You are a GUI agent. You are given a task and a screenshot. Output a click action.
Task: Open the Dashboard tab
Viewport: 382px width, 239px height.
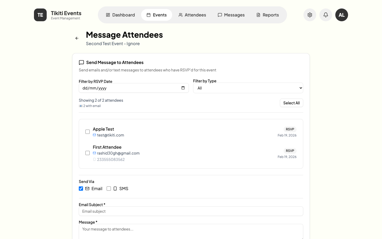(120, 15)
